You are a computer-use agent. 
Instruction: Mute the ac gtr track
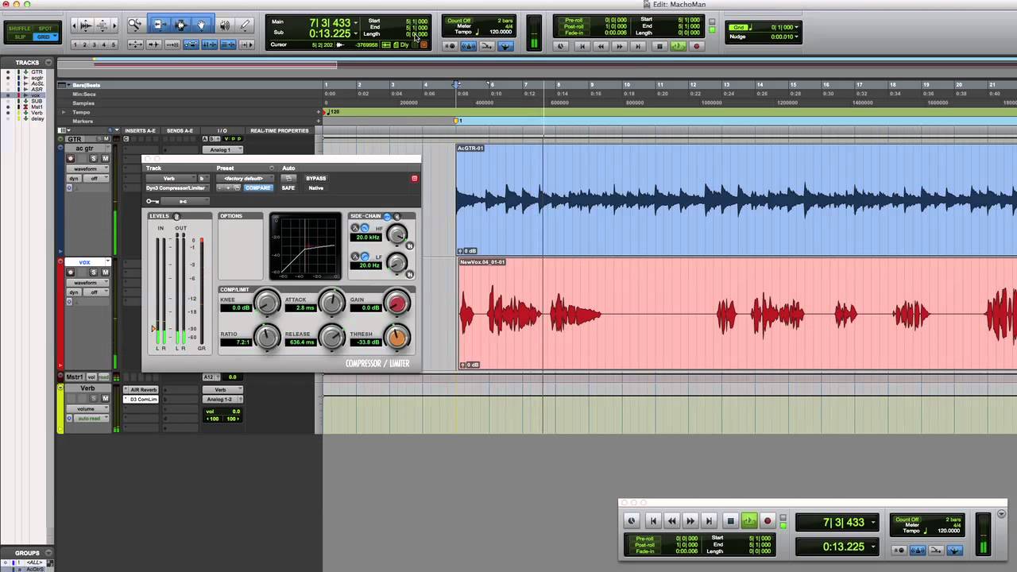[x=105, y=159]
